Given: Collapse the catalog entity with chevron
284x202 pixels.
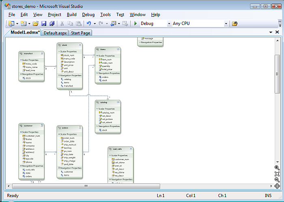Looking at the screenshot, I should click(118, 103).
